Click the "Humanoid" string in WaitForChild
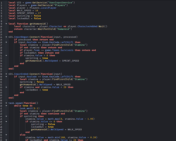This screenshot has height=141, width=176. 63,29
